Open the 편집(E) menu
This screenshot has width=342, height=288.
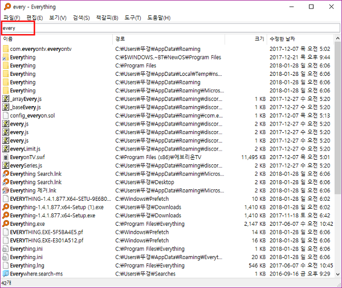coord(34,18)
